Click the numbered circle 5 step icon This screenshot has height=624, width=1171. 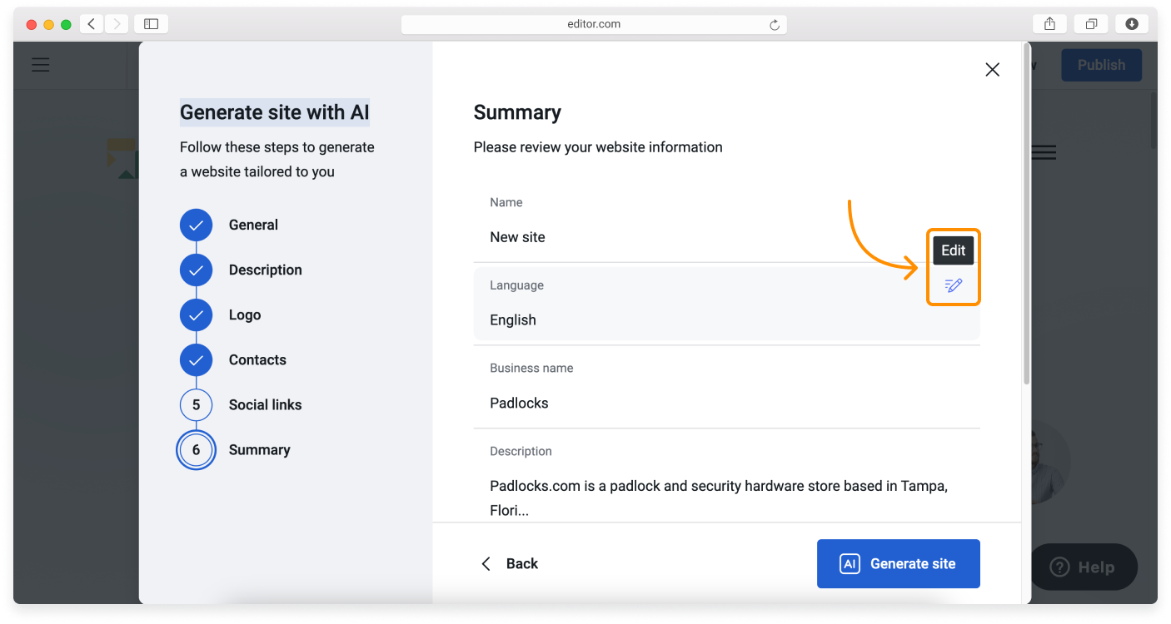(197, 404)
